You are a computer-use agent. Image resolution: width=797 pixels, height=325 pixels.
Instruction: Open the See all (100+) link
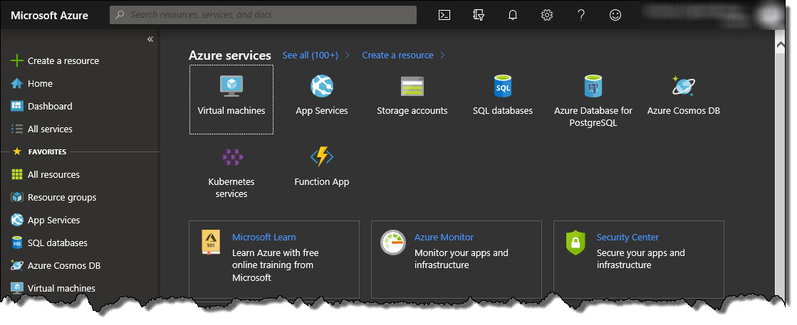click(x=310, y=55)
